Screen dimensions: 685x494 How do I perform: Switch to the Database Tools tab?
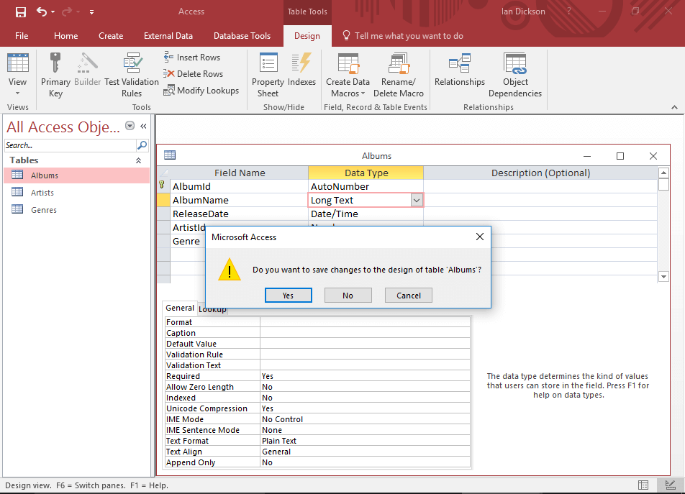[x=242, y=36]
